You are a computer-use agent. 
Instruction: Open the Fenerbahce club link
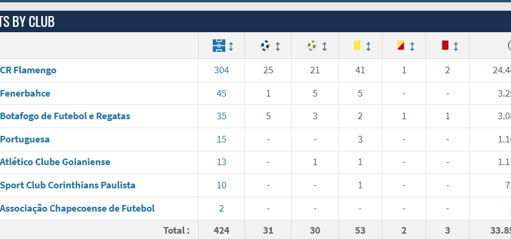point(25,94)
